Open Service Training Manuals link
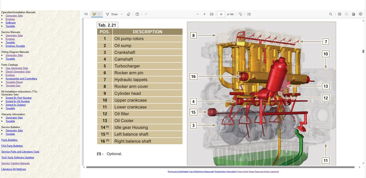The height and width of the screenshot is (178, 366). pos(15,163)
